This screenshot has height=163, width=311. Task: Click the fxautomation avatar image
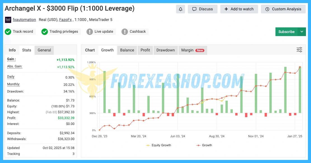tap(8, 20)
